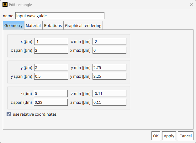Select the y span (µm) field
The width and height of the screenshot is (196, 143).
coord(51,76)
